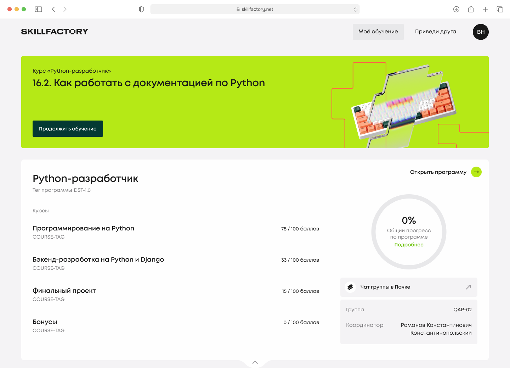
Task: Click the Share icon in toolbar
Action: tap(471, 9)
